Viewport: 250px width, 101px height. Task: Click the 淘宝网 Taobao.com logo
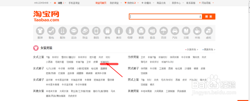tap(46, 16)
